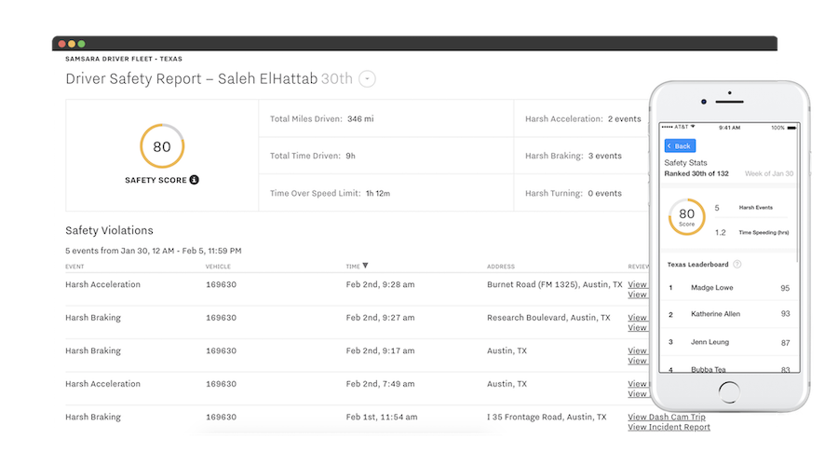Click Harsh Braking event at 9:27 am
Viewport: 838px width, 466px height.
tap(93, 318)
